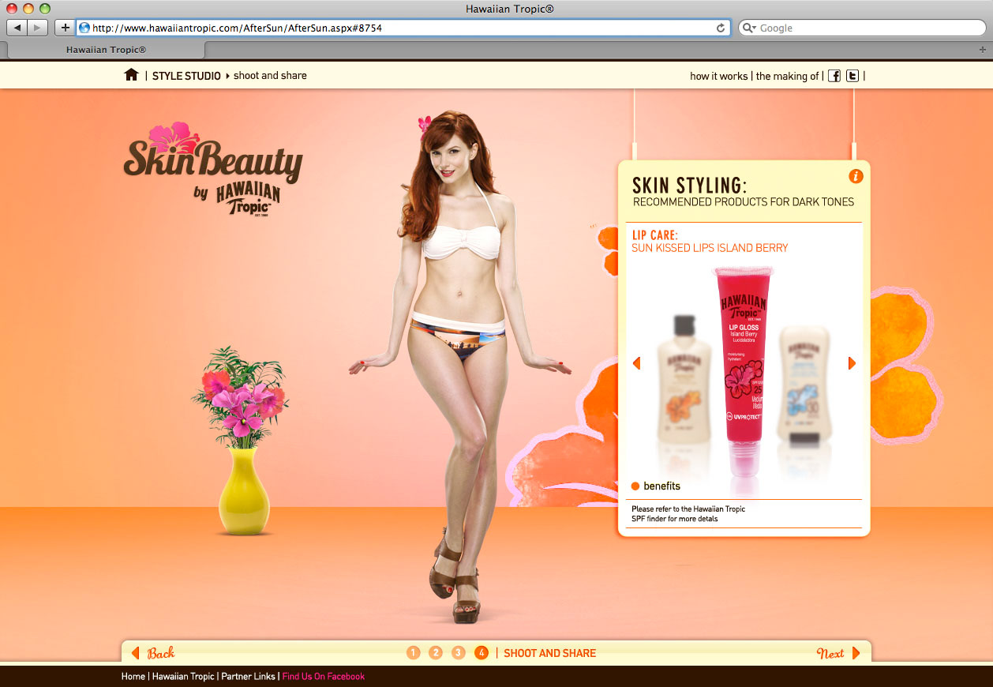Click Recommended Products For Dark Tones text
Viewport: 993px width, 687px height.
coord(744,202)
